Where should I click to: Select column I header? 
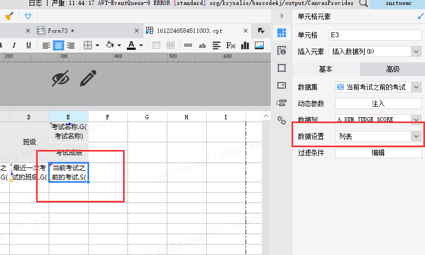(x=226, y=117)
